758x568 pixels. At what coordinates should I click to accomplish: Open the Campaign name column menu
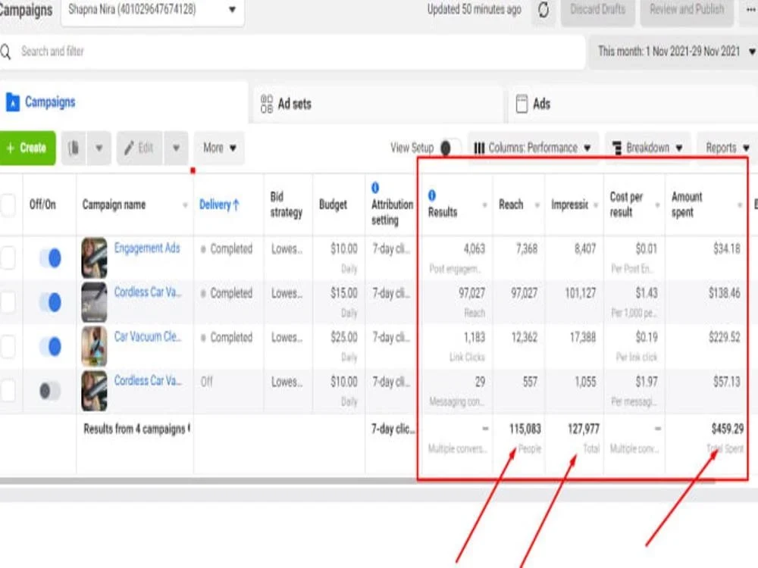[x=185, y=205]
